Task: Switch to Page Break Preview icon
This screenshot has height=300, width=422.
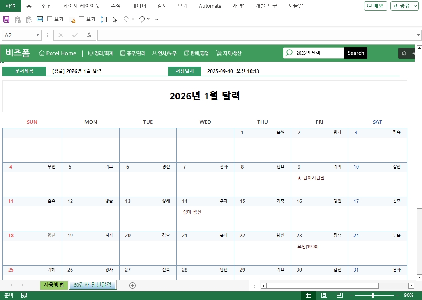Action: coord(340,295)
